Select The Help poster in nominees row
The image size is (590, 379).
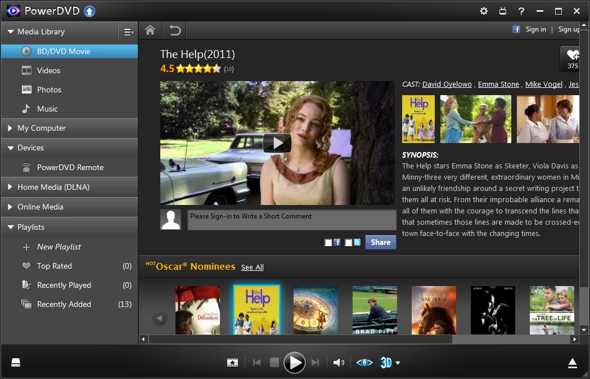click(256, 310)
